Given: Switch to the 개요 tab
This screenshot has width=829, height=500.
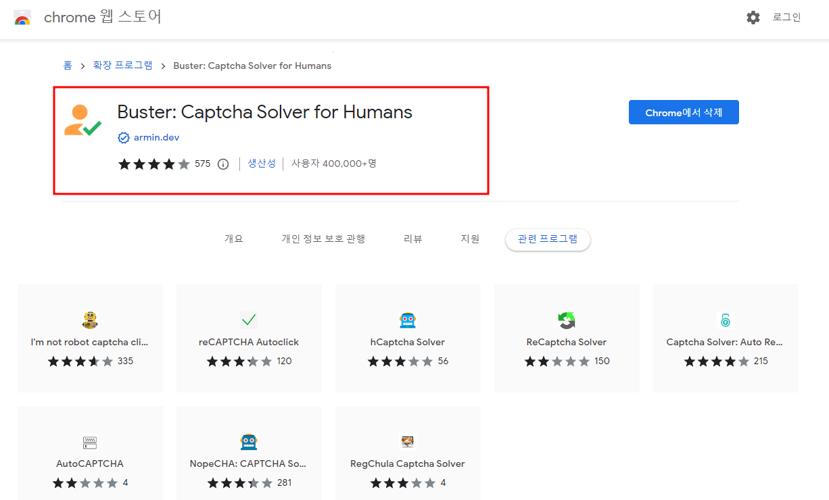Looking at the screenshot, I should coord(233,239).
